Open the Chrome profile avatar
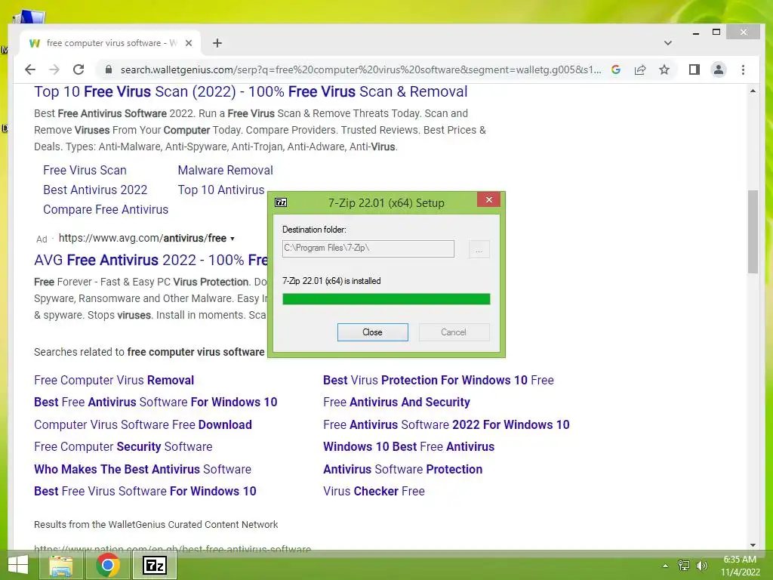The height and width of the screenshot is (580, 773). [719, 69]
